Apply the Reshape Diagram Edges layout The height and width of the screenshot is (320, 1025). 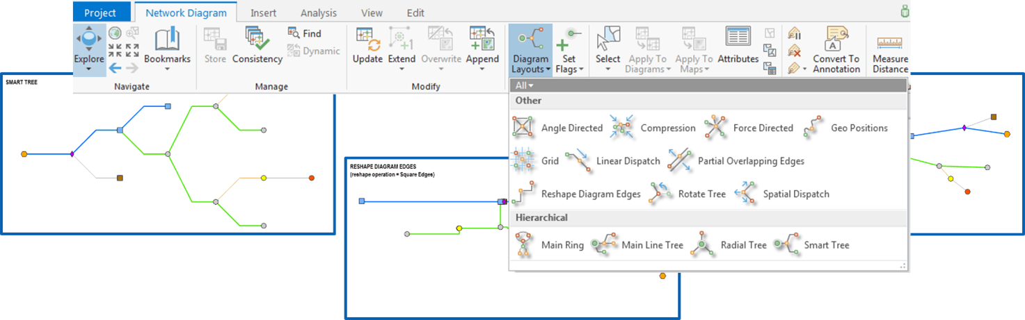click(x=576, y=194)
